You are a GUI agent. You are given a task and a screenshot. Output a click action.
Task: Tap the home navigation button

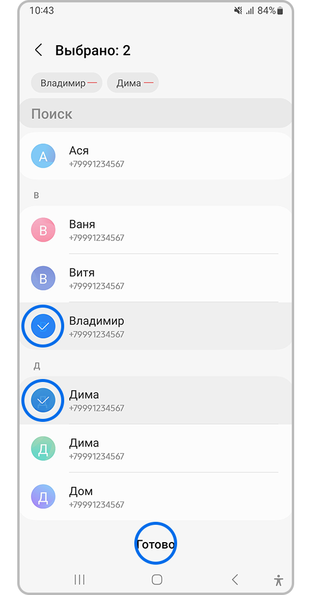(156, 580)
